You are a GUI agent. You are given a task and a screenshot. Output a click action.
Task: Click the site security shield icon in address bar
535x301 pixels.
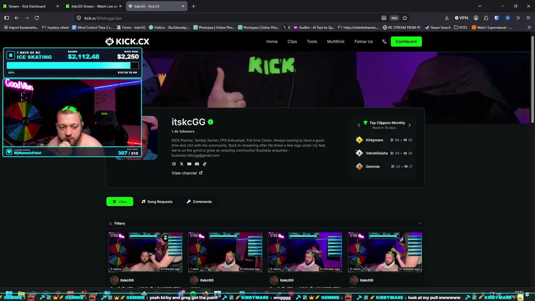[x=79, y=18]
